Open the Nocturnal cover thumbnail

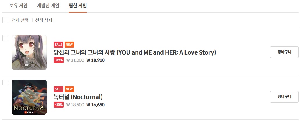coord(29,97)
